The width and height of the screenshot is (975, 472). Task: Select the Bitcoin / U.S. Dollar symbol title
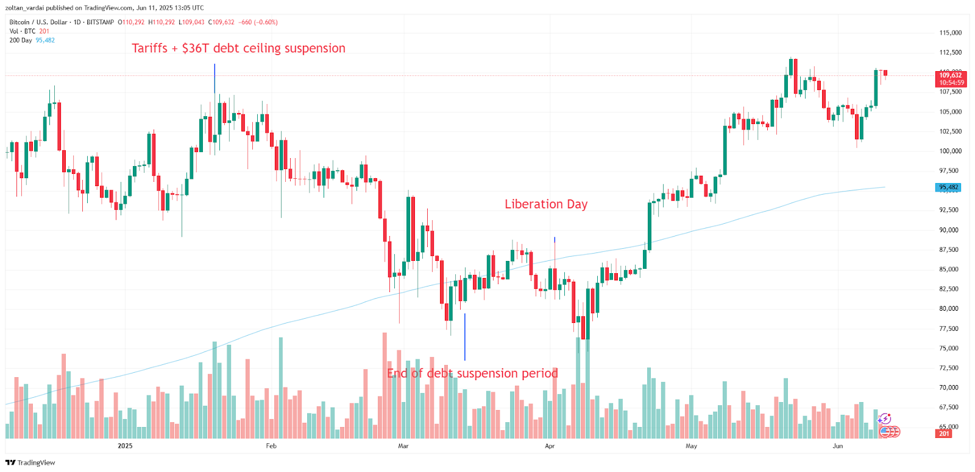point(38,23)
